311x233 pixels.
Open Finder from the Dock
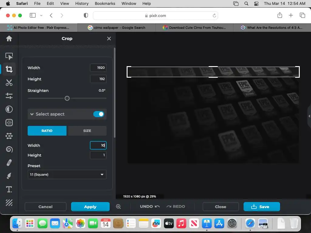click(x=17, y=224)
